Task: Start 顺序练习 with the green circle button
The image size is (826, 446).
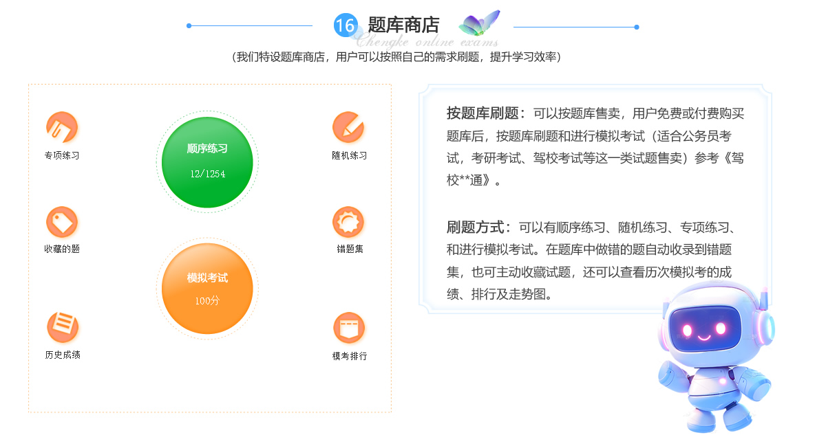Action: (x=207, y=162)
